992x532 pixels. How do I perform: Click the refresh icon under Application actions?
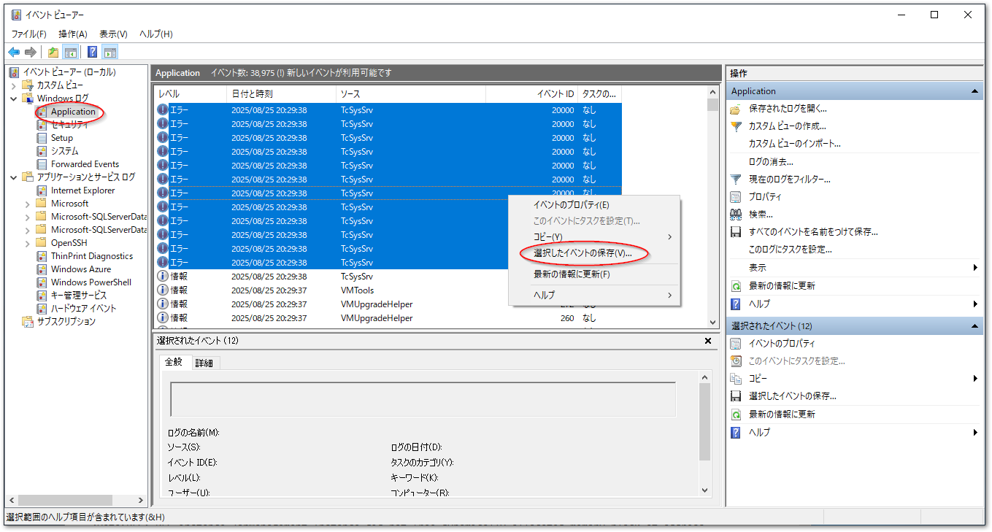737,286
